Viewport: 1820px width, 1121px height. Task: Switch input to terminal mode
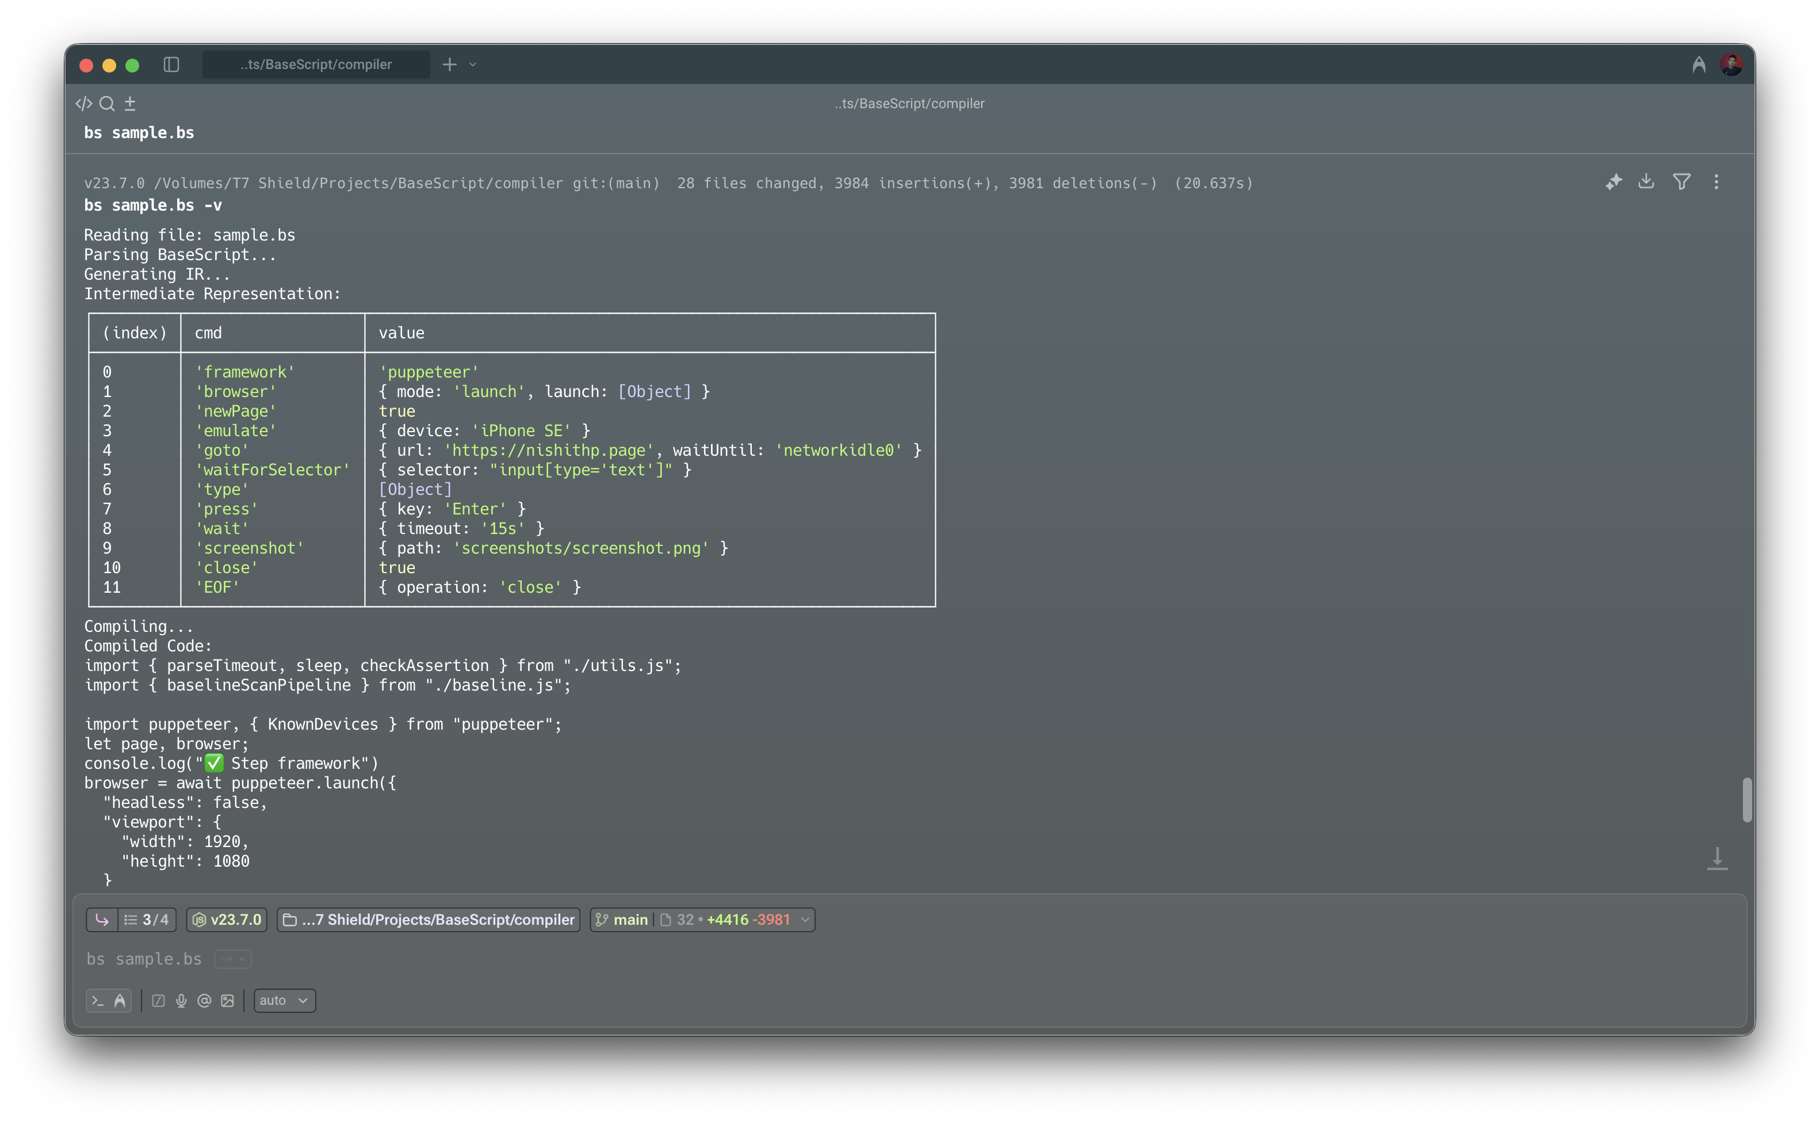(97, 1000)
